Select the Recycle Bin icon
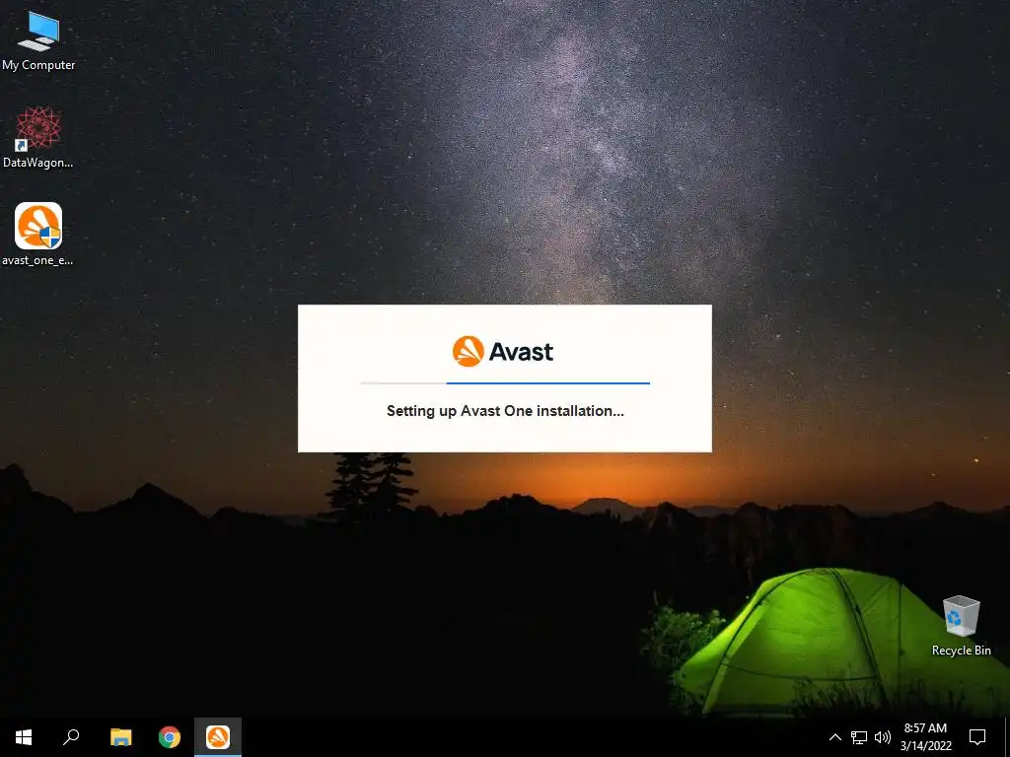 [961, 626]
